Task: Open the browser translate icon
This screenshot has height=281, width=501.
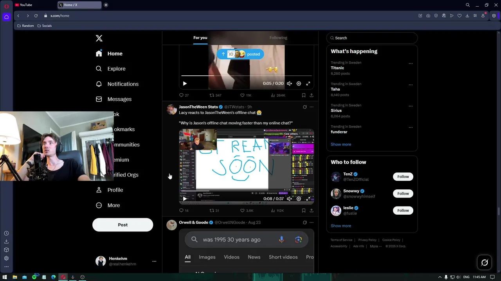Action: (x=444, y=16)
